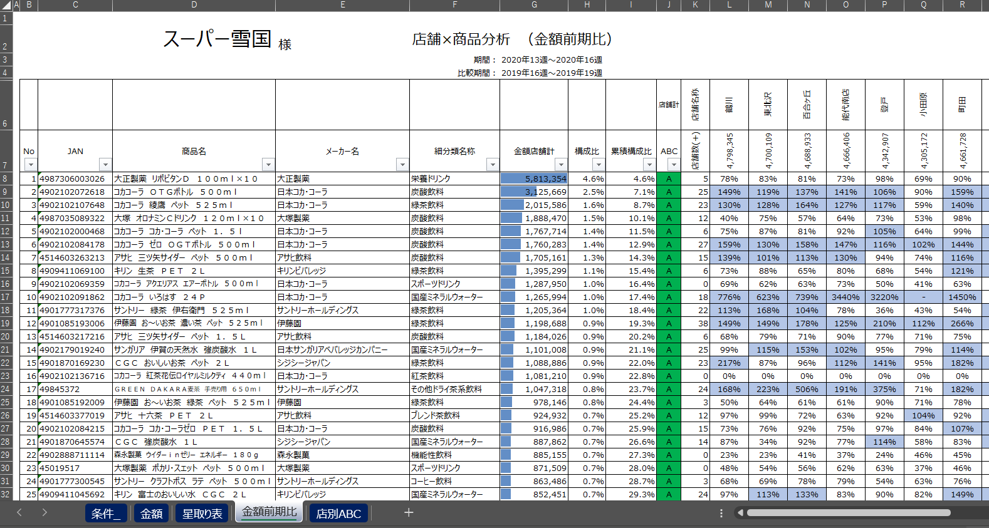
Task: Click store total 4,798,345 cell
Action: [729, 151]
